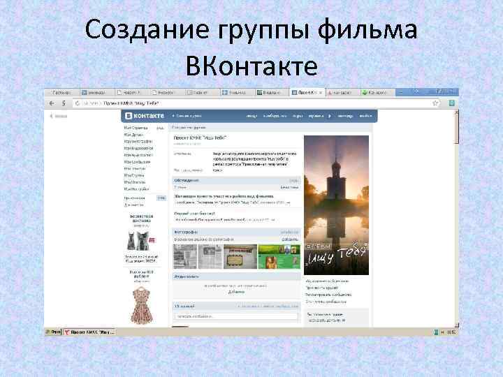
Task: Open Мои Группы in sidebar
Action: point(134,175)
